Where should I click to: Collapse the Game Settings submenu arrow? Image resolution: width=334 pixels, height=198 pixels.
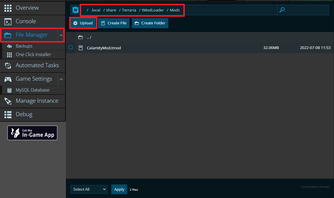click(61, 79)
